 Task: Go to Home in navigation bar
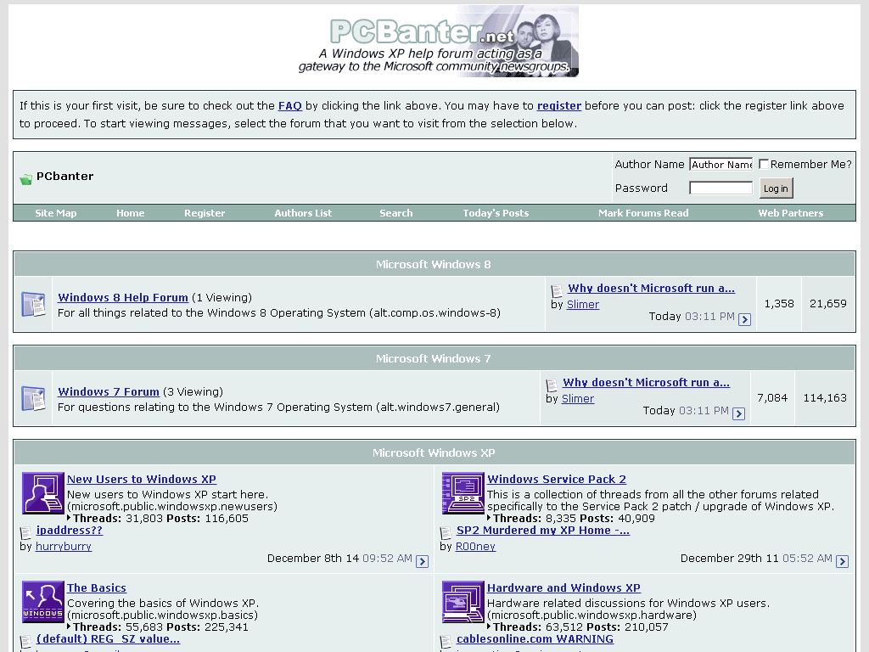point(130,213)
